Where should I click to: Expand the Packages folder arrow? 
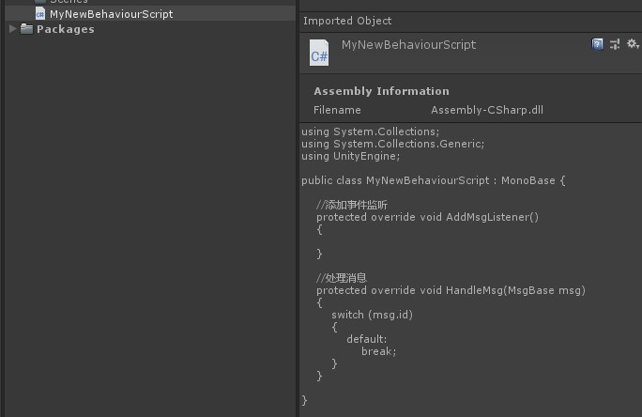(12, 29)
